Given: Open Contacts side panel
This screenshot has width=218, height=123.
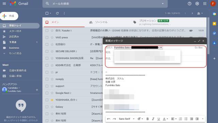Looking at the screenshot, I should pos(214,43).
